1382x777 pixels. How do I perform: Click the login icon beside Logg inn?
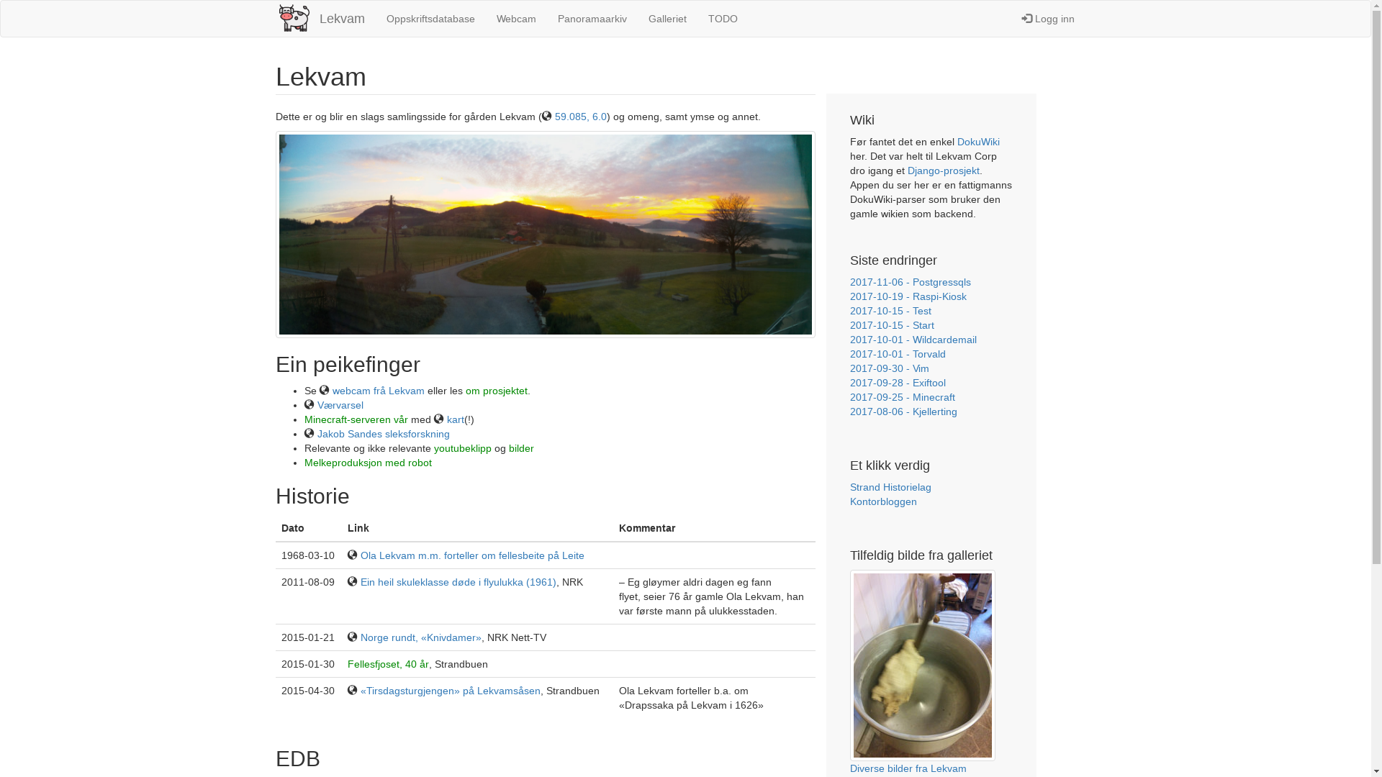tap(1026, 19)
